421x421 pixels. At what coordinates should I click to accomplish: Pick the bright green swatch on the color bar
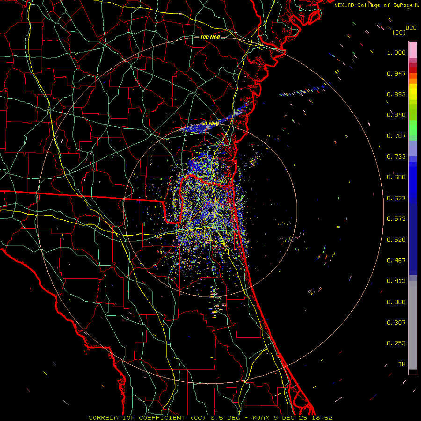click(x=413, y=128)
